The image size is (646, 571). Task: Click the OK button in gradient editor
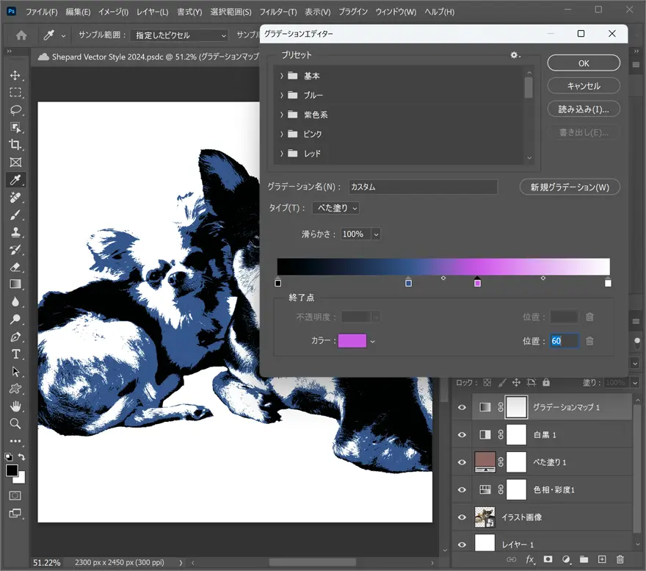(584, 63)
